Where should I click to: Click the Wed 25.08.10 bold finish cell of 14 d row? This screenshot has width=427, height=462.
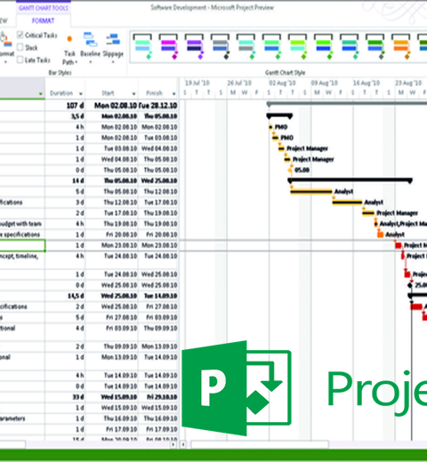(x=158, y=180)
